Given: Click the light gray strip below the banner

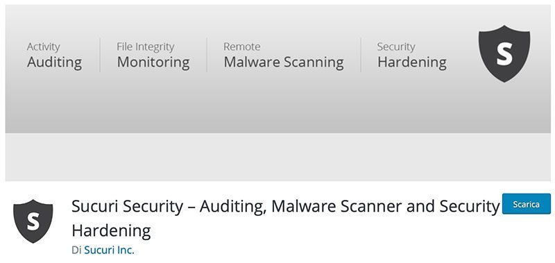Looking at the screenshot, I should coord(278,157).
